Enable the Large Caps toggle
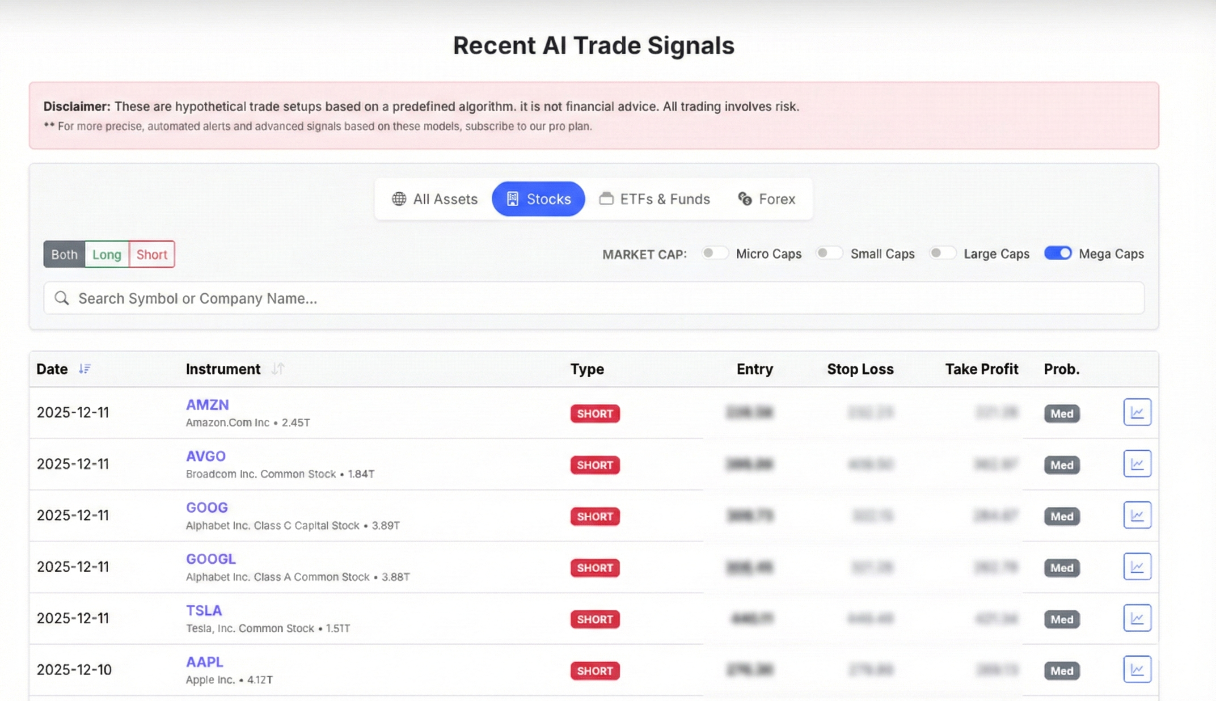The height and width of the screenshot is (701, 1216). (x=942, y=253)
